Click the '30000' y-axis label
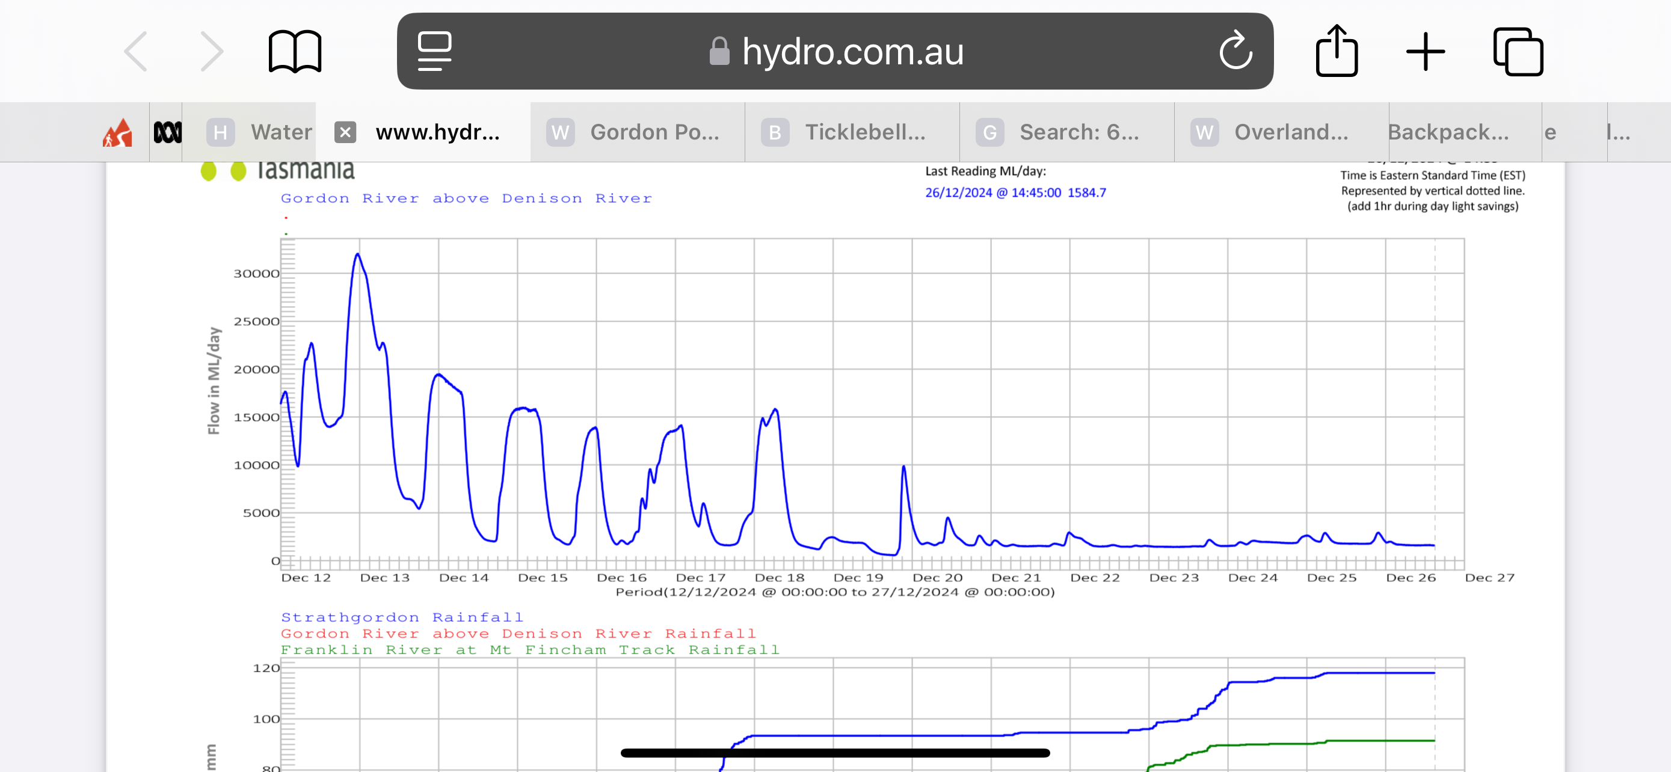The image size is (1671, 772). click(256, 274)
